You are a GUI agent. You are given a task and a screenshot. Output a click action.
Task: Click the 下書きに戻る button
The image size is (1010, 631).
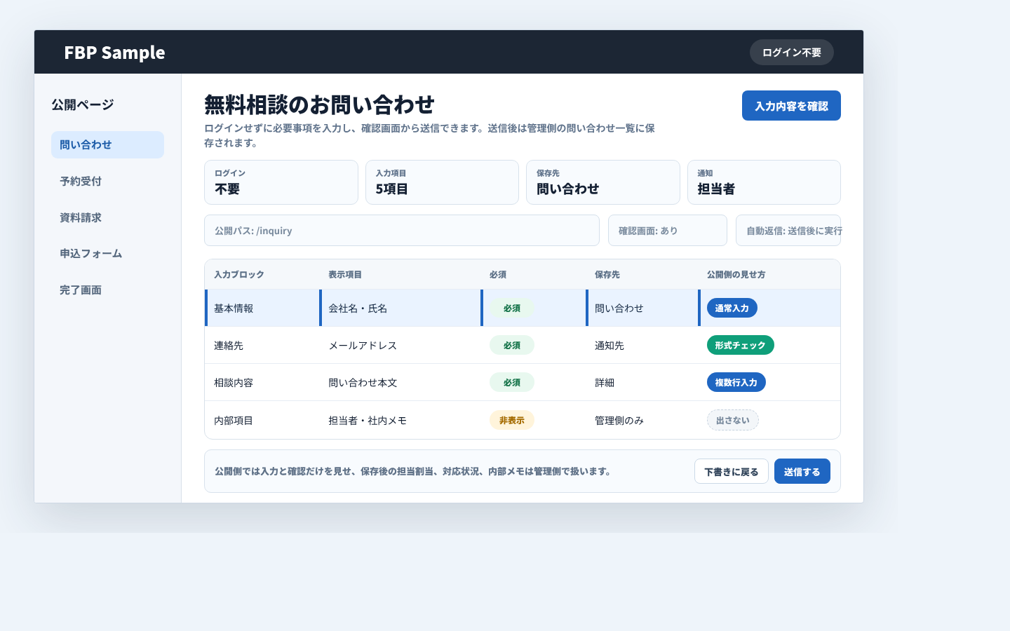[731, 471]
